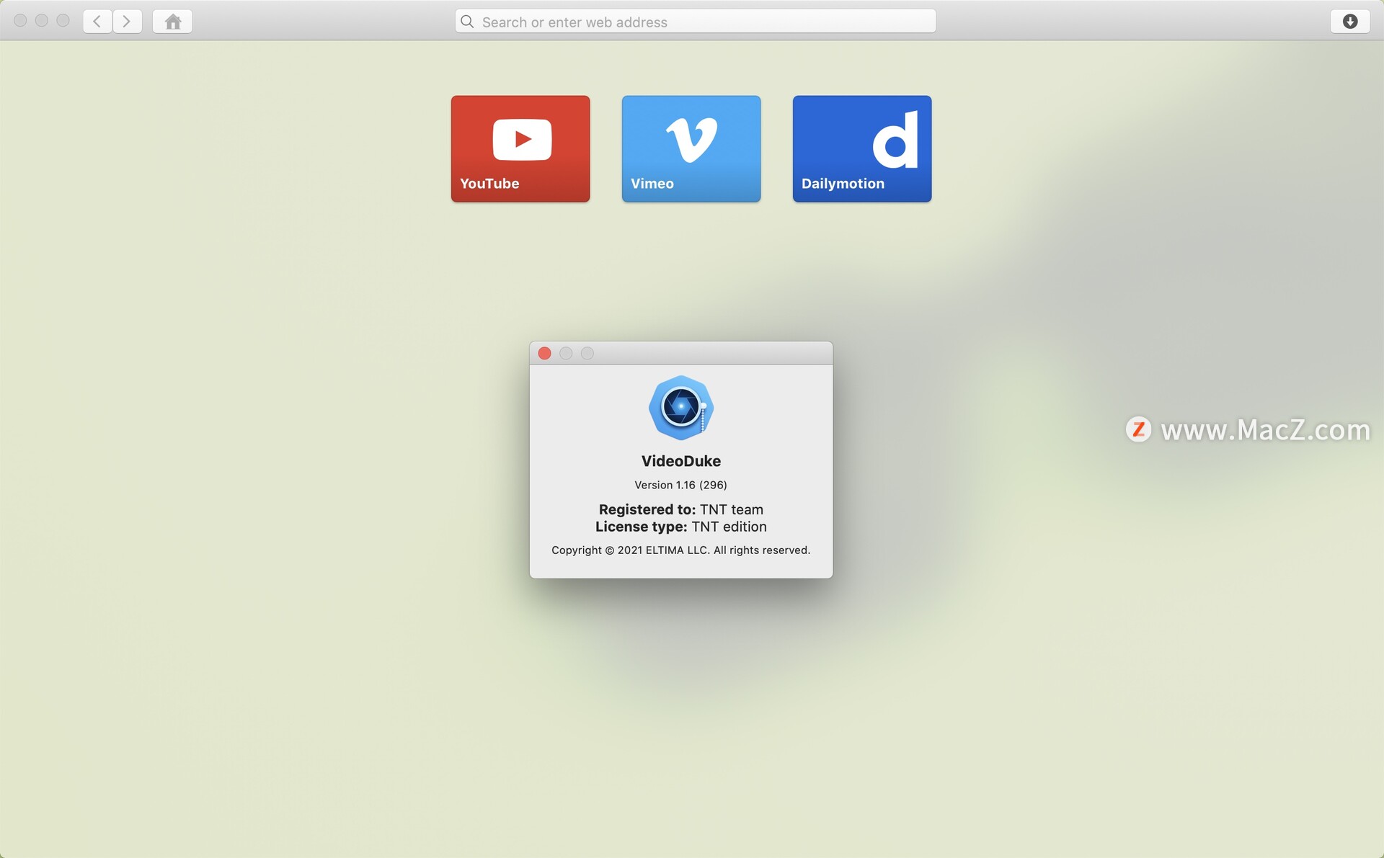The width and height of the screenshot is (1384, 858).
Task: Go forward with the right arrow button
Action: [x=127, y=22]
